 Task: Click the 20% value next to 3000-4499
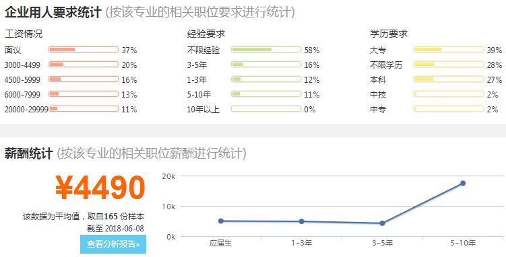pos(129,65)
